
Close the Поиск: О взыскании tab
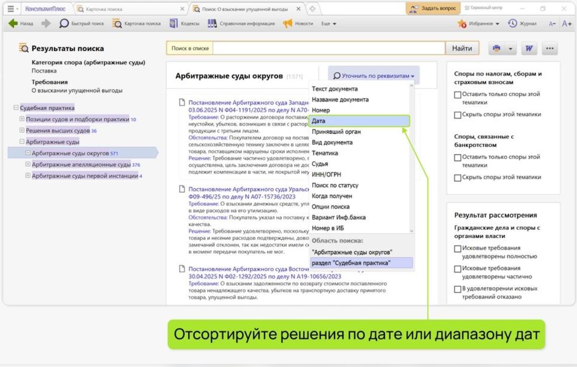pos(298,9)
